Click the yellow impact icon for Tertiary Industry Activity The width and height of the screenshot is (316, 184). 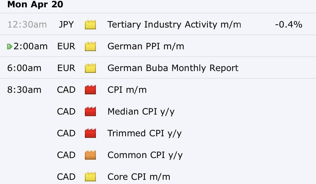pos(90,25)
